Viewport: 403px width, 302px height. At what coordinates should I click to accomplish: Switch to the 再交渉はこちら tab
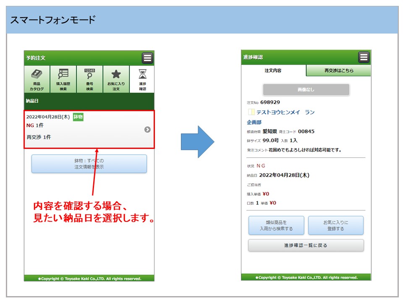coord(339,71)
